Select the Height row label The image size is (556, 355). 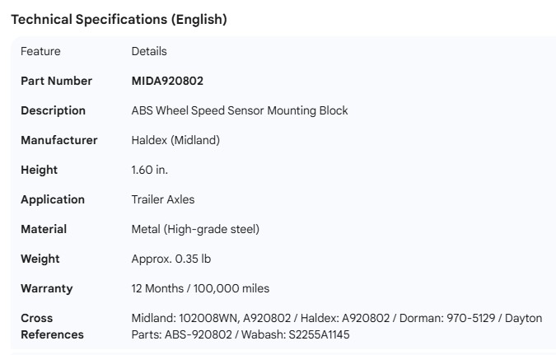[39, 170]
